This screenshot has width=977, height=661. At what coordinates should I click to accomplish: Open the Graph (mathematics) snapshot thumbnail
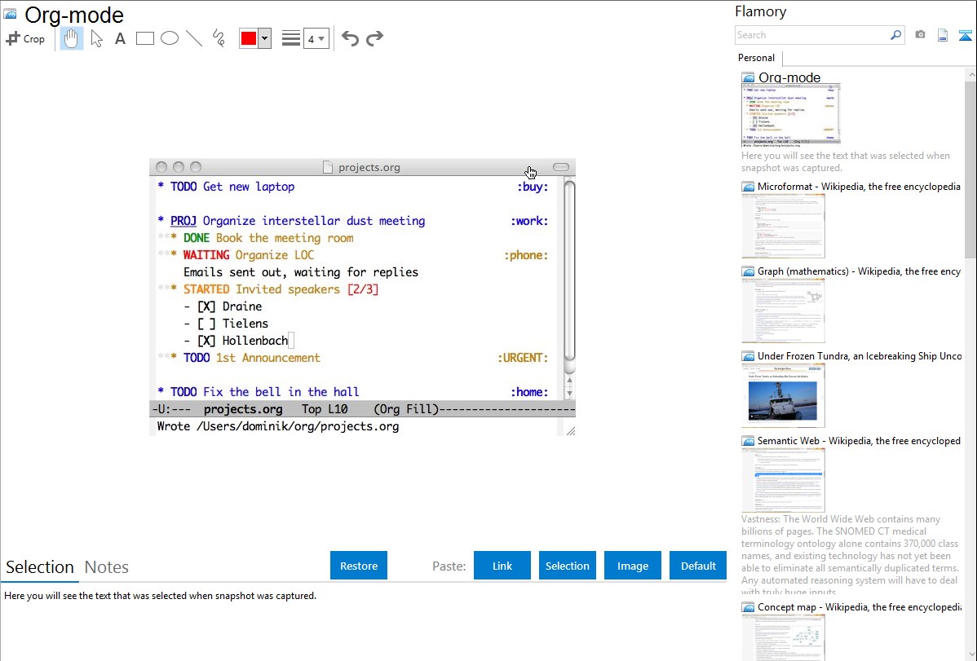(783, 311)
